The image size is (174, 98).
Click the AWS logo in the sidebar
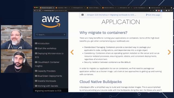[51, 22]
